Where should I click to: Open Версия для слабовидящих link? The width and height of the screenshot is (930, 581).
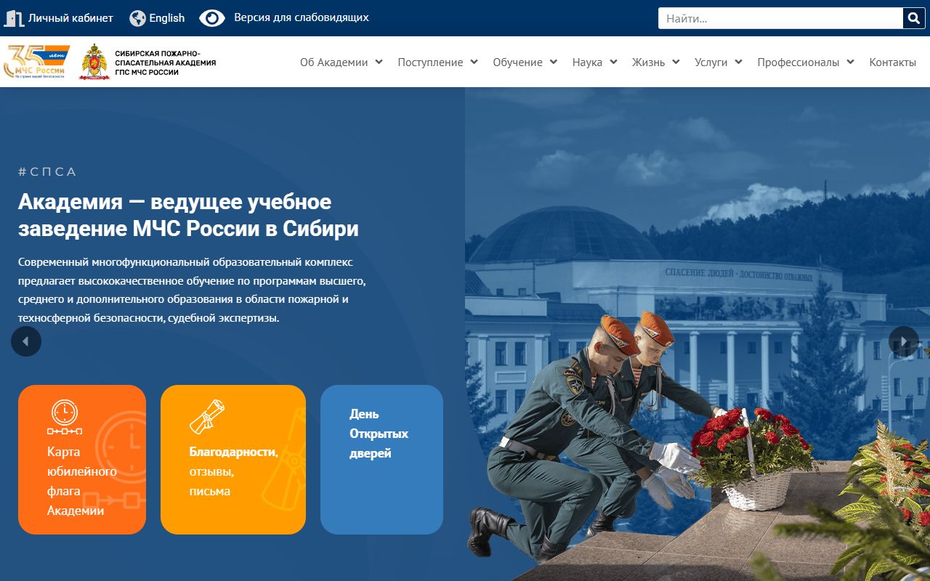tap(302, 17)
